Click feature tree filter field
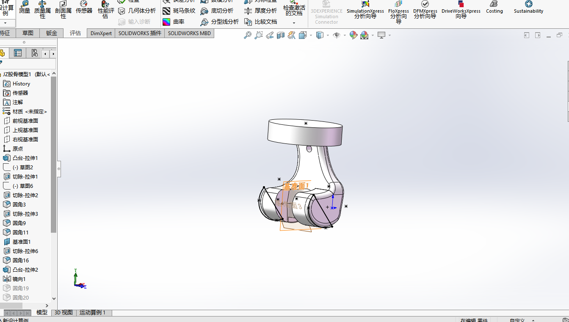 [x=28, y=64]
